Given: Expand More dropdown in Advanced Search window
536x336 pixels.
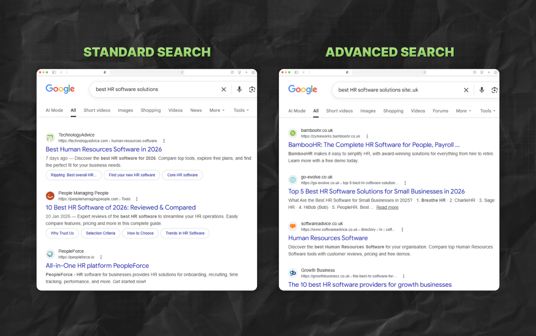Looking at the screenshot, I should [464, 111].
